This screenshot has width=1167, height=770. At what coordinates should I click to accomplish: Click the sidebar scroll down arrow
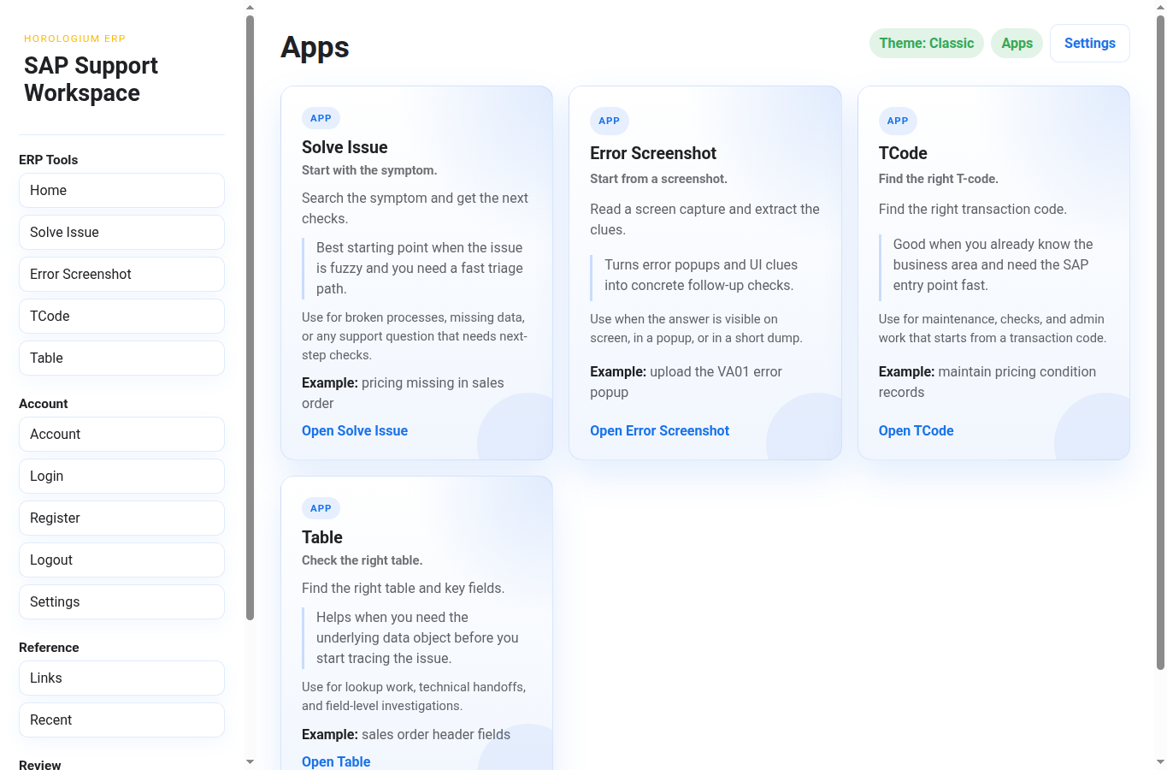(x=250, y=761)
